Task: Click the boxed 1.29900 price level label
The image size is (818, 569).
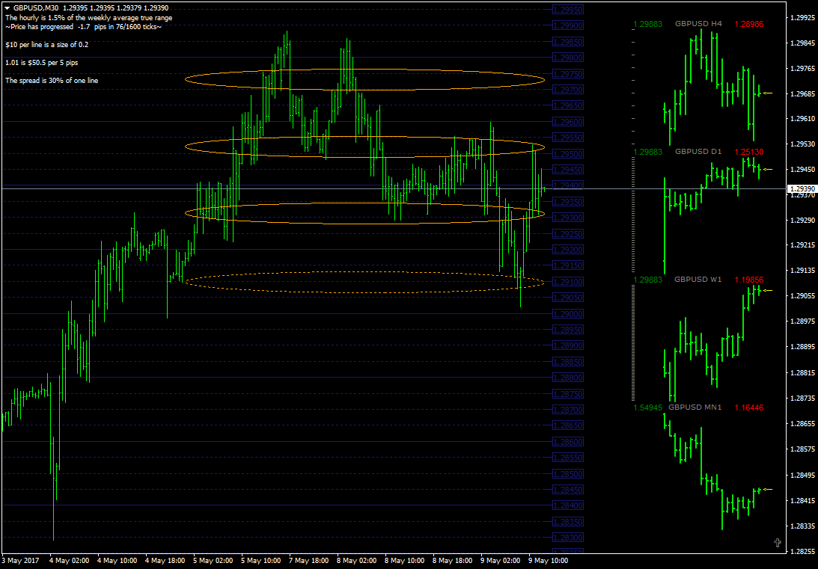Action: [x=569, y=25]
